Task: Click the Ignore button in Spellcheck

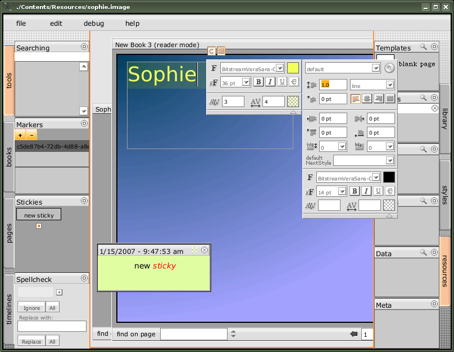Action: pos(31,308)
